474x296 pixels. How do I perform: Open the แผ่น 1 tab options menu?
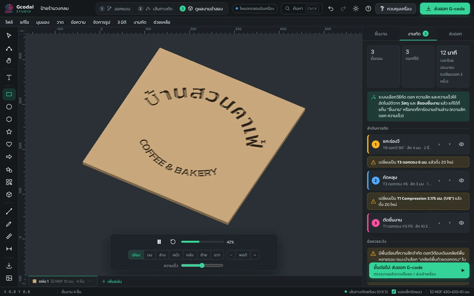90,281
